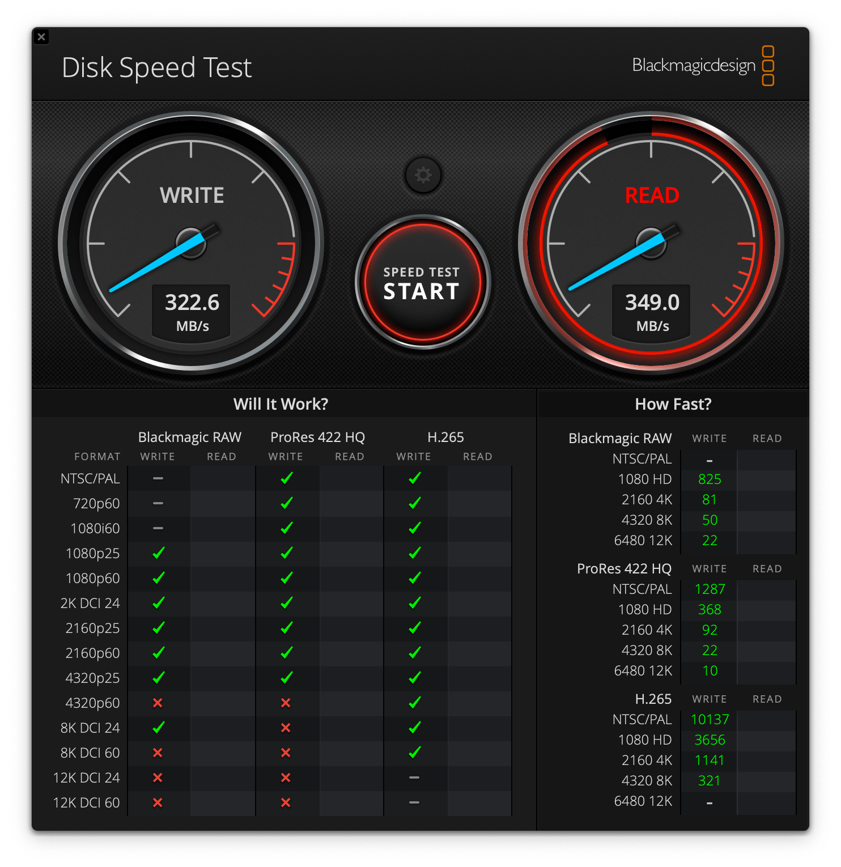
Task: Click Blackmagic RAW checkmark for 1080p25
Action: point(159,552)
